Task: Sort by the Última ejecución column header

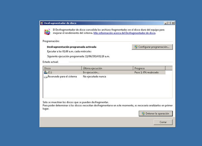Action: (107, 68)
